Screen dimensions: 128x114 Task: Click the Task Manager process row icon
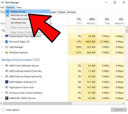pyautogui.click(x=7, y=47)
